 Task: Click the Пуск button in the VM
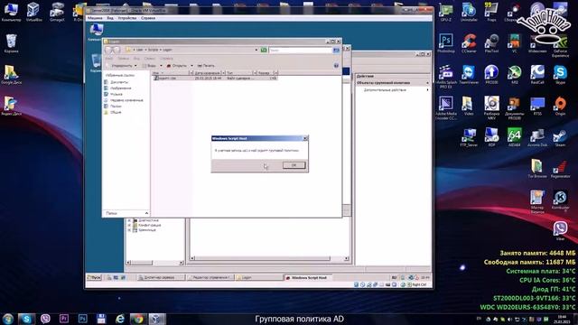pyautogui.click(x=94, y=277)
